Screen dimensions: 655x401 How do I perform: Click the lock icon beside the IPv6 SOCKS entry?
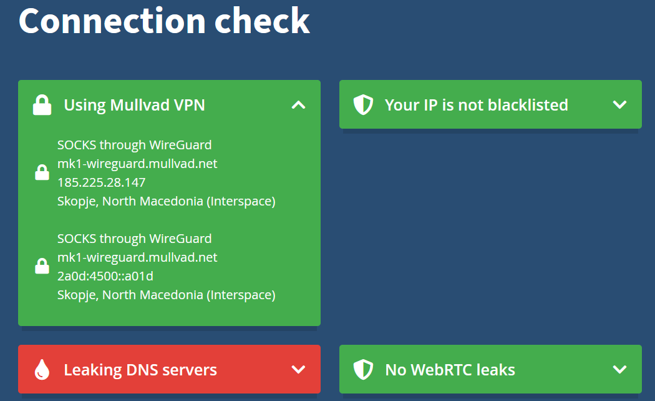pos(41,266)
